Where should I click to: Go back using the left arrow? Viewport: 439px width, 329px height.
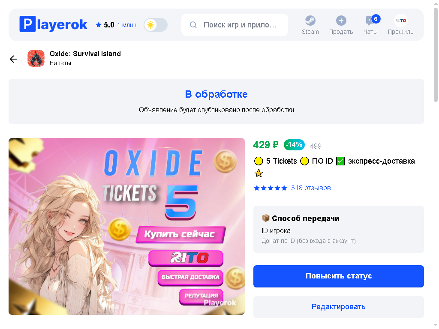[x=13, y=59]
